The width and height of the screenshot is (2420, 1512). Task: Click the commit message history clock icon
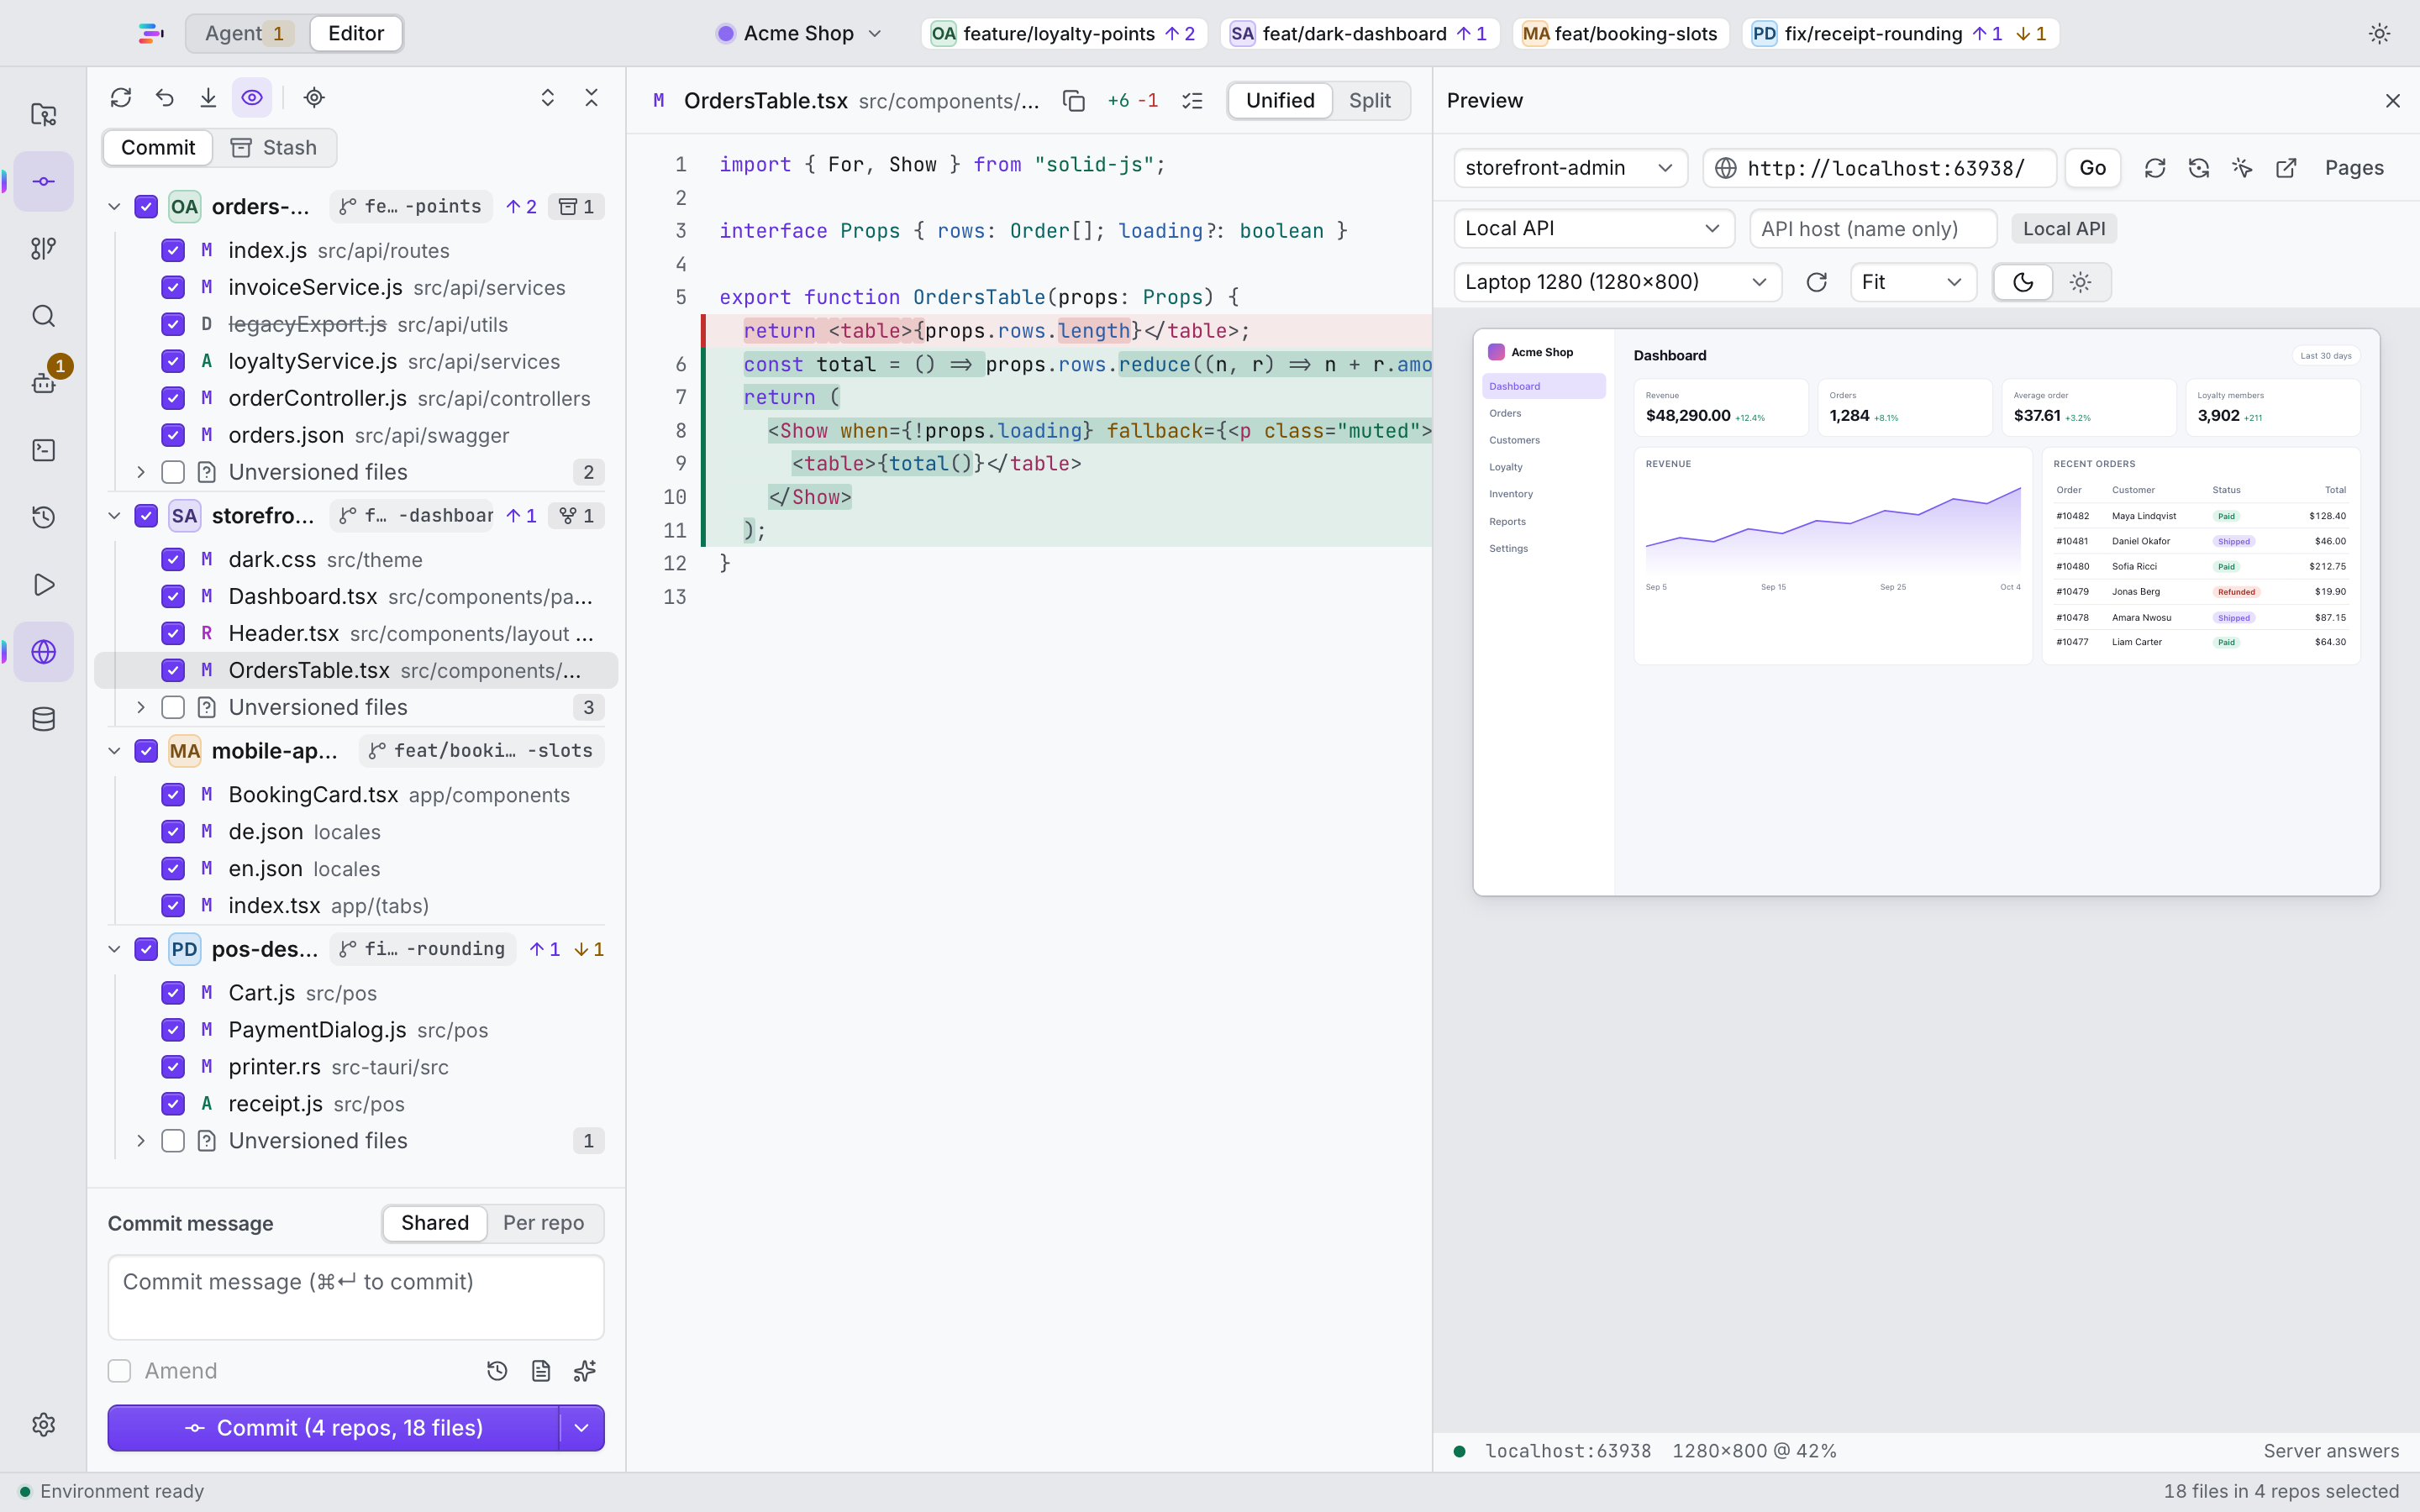point(497,1371)
